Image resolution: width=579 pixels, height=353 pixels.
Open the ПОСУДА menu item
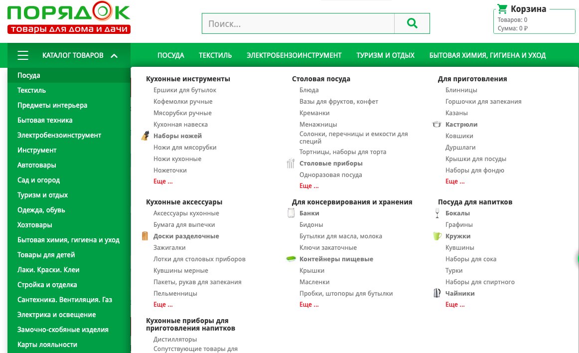(x=171, y=55)
